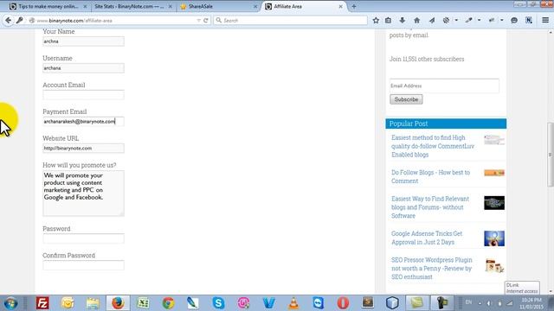554x311 pixels.
Task: Open Windows Explorer folder in taskbar
Action: (93, 303)
